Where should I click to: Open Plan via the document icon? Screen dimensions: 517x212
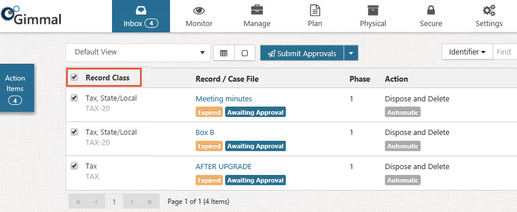pyautogui.click(x=315, y=16)
